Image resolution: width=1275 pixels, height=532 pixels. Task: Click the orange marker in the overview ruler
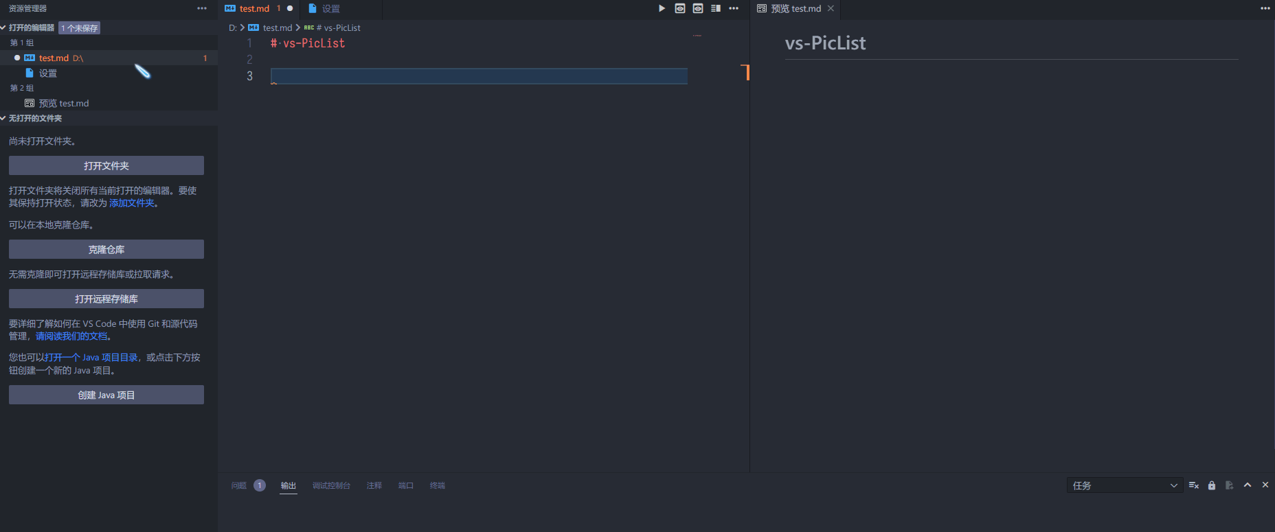click(745, 71)
